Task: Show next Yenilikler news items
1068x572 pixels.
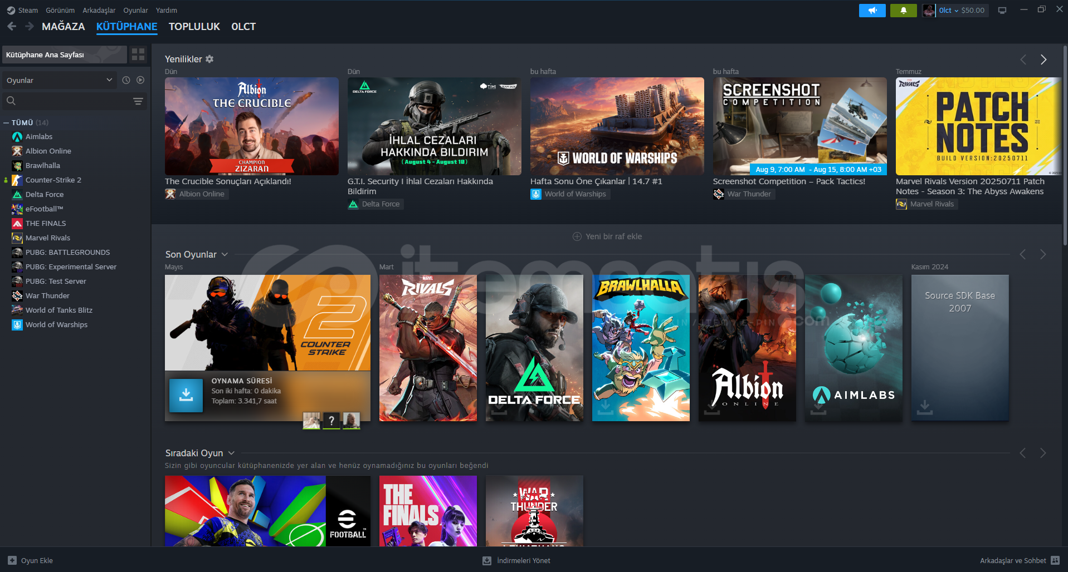Action: click(1043, 59)
